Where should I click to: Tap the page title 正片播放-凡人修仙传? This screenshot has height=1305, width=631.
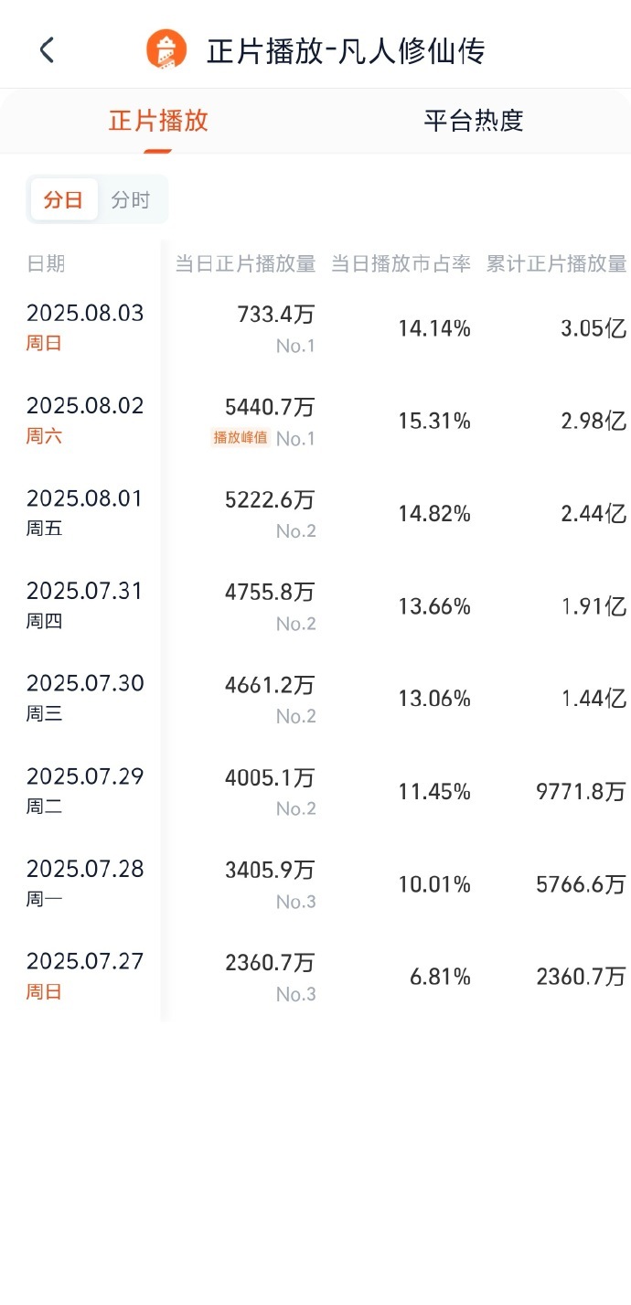pyautogui.click(x=346, y=50)
